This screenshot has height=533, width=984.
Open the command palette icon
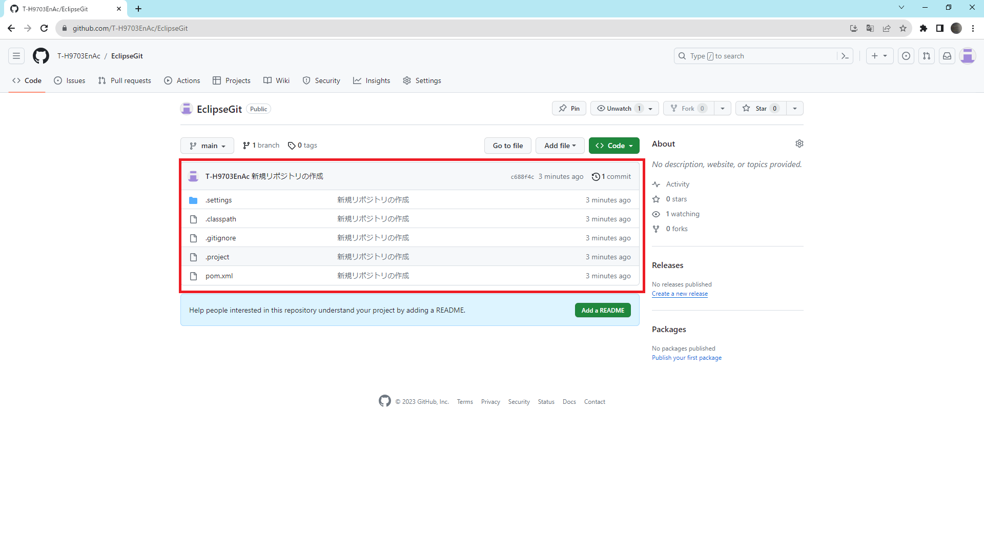(845, 56)
